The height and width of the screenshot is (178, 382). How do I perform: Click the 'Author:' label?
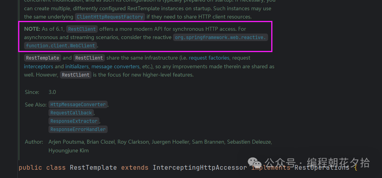(34, 142)
